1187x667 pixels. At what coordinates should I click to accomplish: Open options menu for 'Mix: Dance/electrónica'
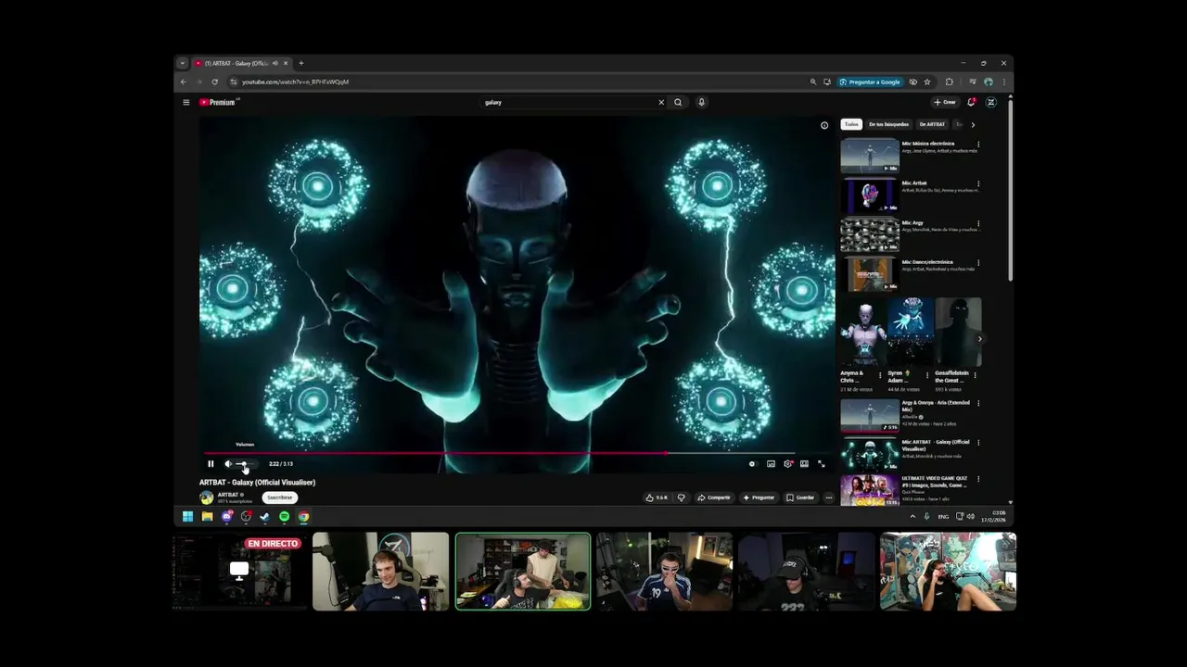(x=978, y=263)
